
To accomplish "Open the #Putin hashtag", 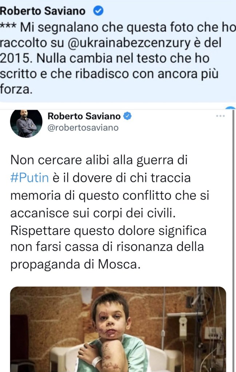I will pyautogui.click(x=30, y=178).
